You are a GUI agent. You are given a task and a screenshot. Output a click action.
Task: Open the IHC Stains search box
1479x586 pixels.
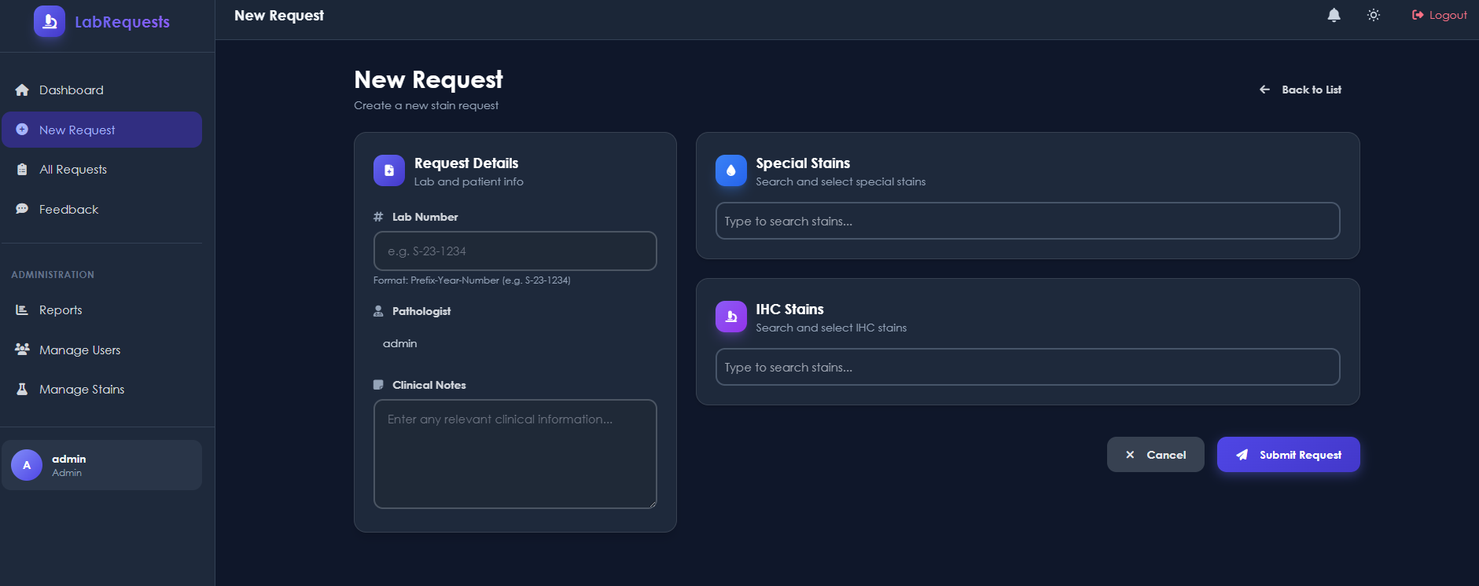(1028, 368)
